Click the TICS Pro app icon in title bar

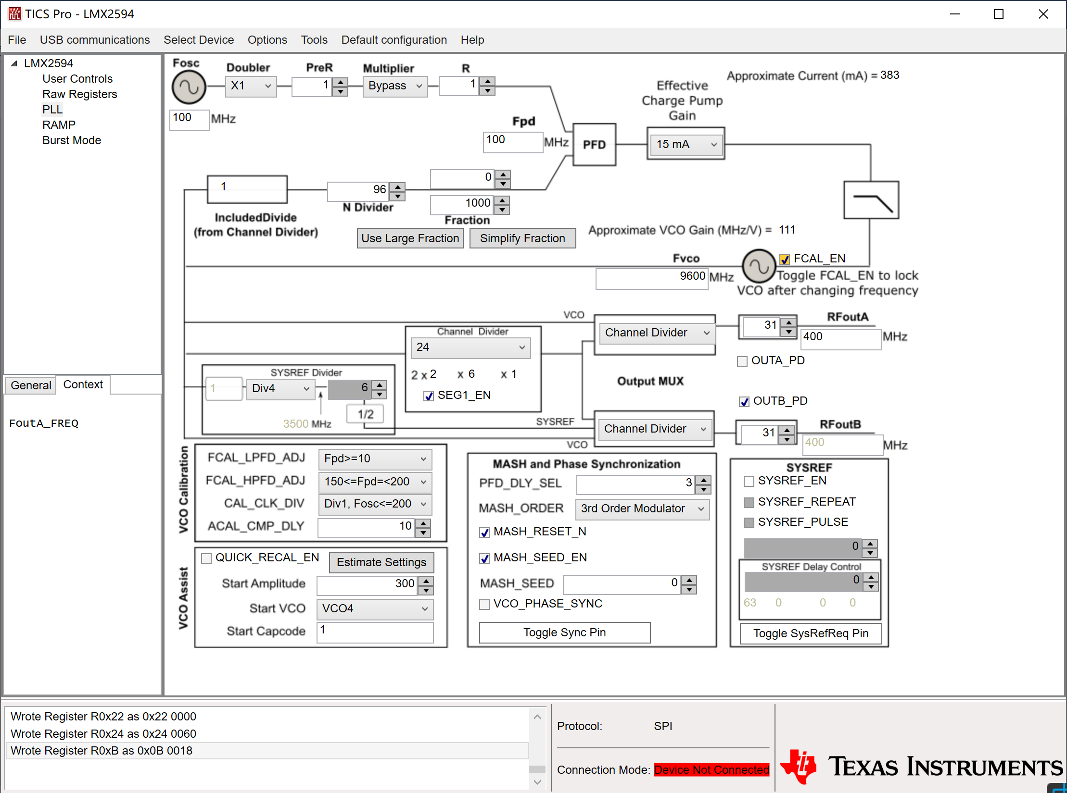click(x=14, y=14)
